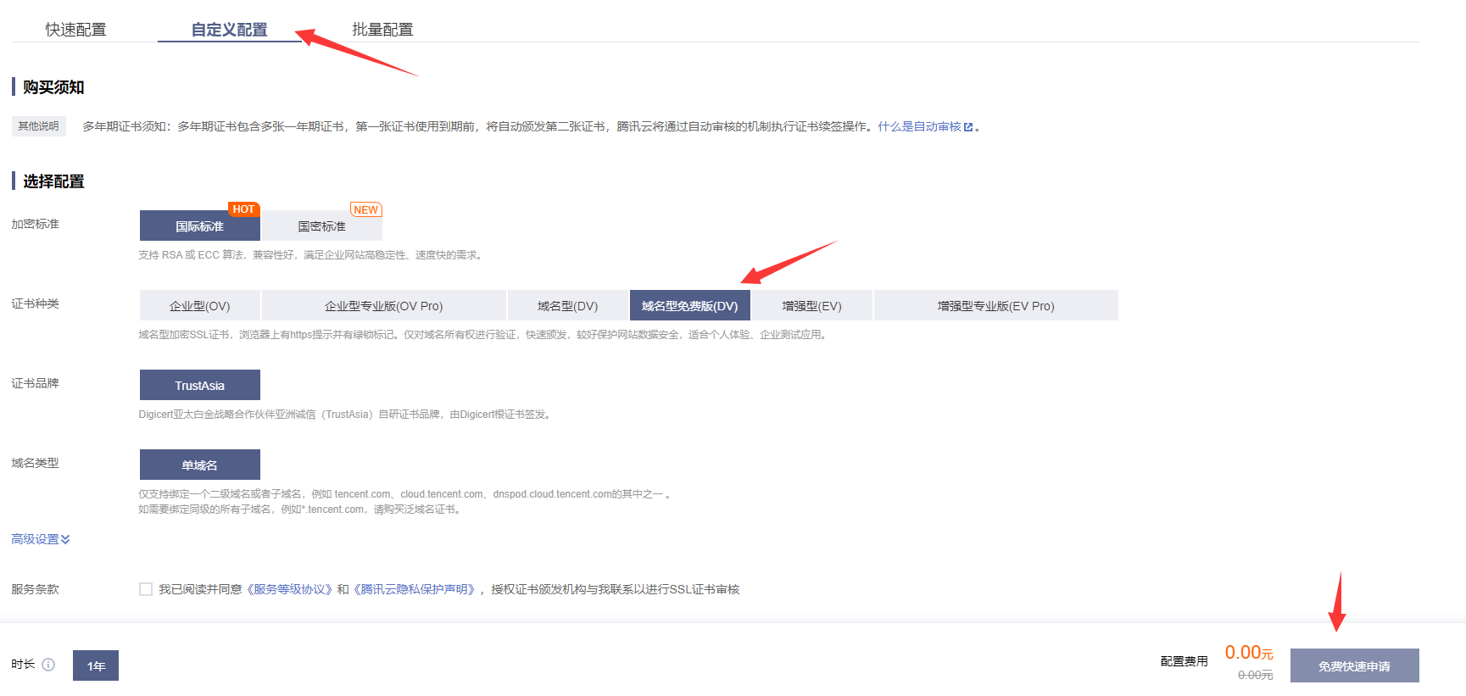Click the 证书种类 row label
The height and width of the screenshot is (696, 1466).
[x=36, y=303]
